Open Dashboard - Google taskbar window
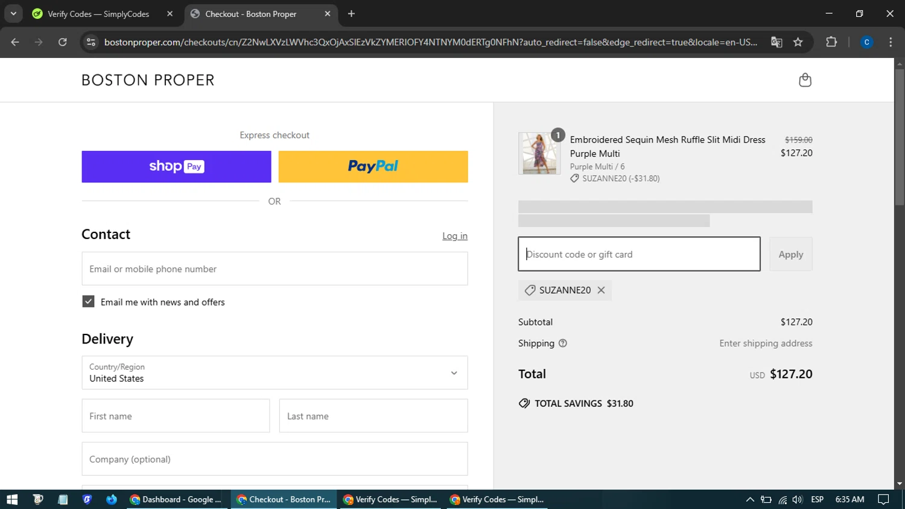The image size is (905, 509). [176, 499]
